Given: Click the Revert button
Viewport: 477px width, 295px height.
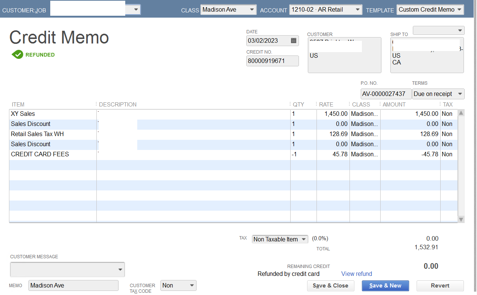Looking at the screenshot, I should click(440, 286).
